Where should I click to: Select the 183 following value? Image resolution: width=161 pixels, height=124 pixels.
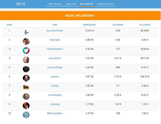118,113
